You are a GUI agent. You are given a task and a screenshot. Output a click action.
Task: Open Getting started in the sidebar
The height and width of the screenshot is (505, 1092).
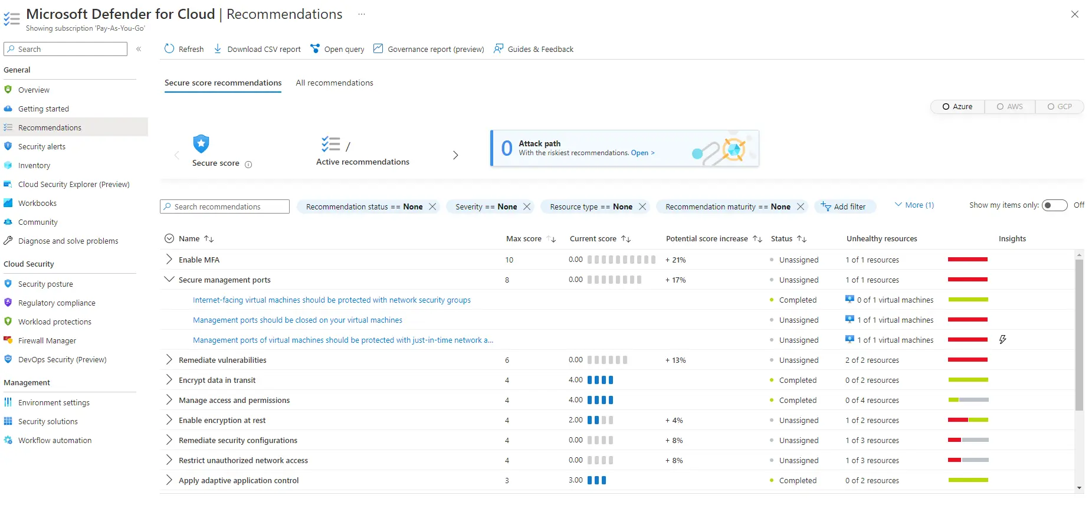43,109
